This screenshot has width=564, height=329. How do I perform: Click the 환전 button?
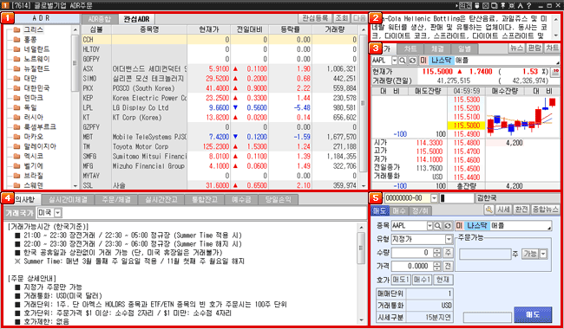[x=521, y=210]
